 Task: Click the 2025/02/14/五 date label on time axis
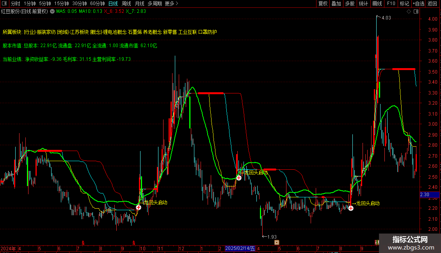240,248
